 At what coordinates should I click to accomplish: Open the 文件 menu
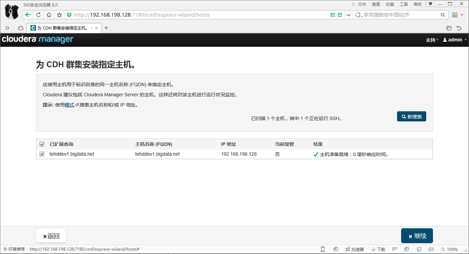coord(362,4)
